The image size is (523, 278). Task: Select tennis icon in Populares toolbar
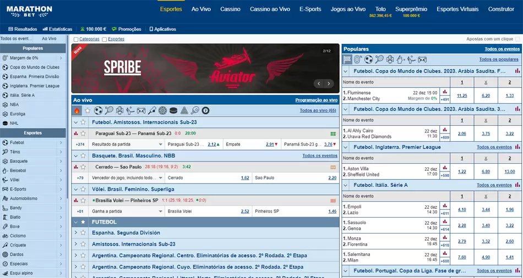coord(379,59)
